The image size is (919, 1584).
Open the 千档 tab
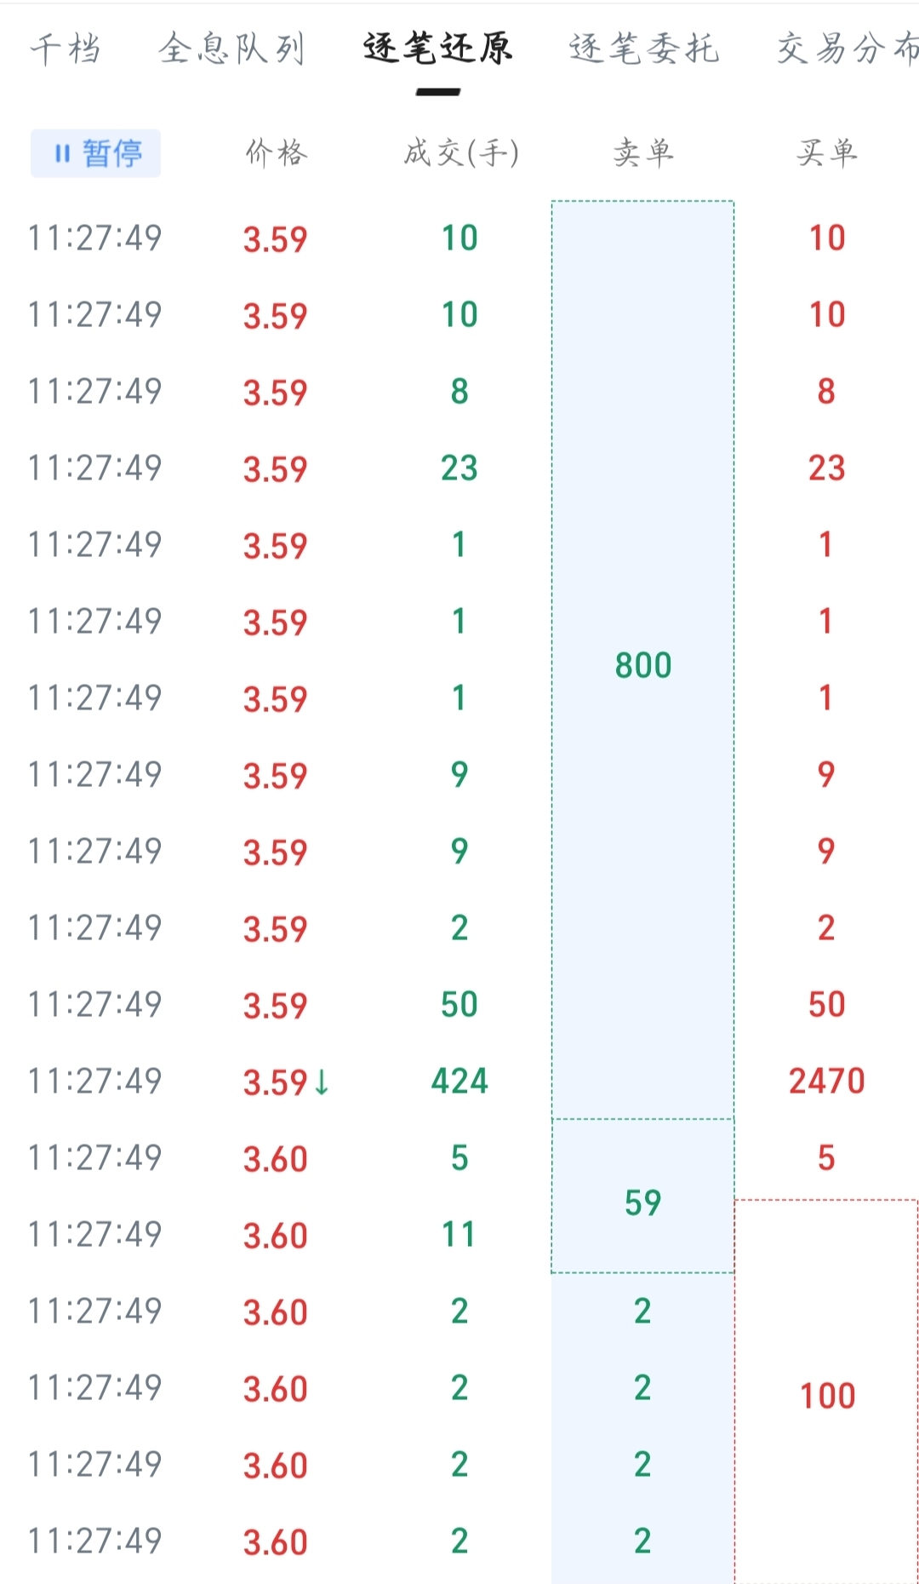pyautogui.click(x=66, y=49)
